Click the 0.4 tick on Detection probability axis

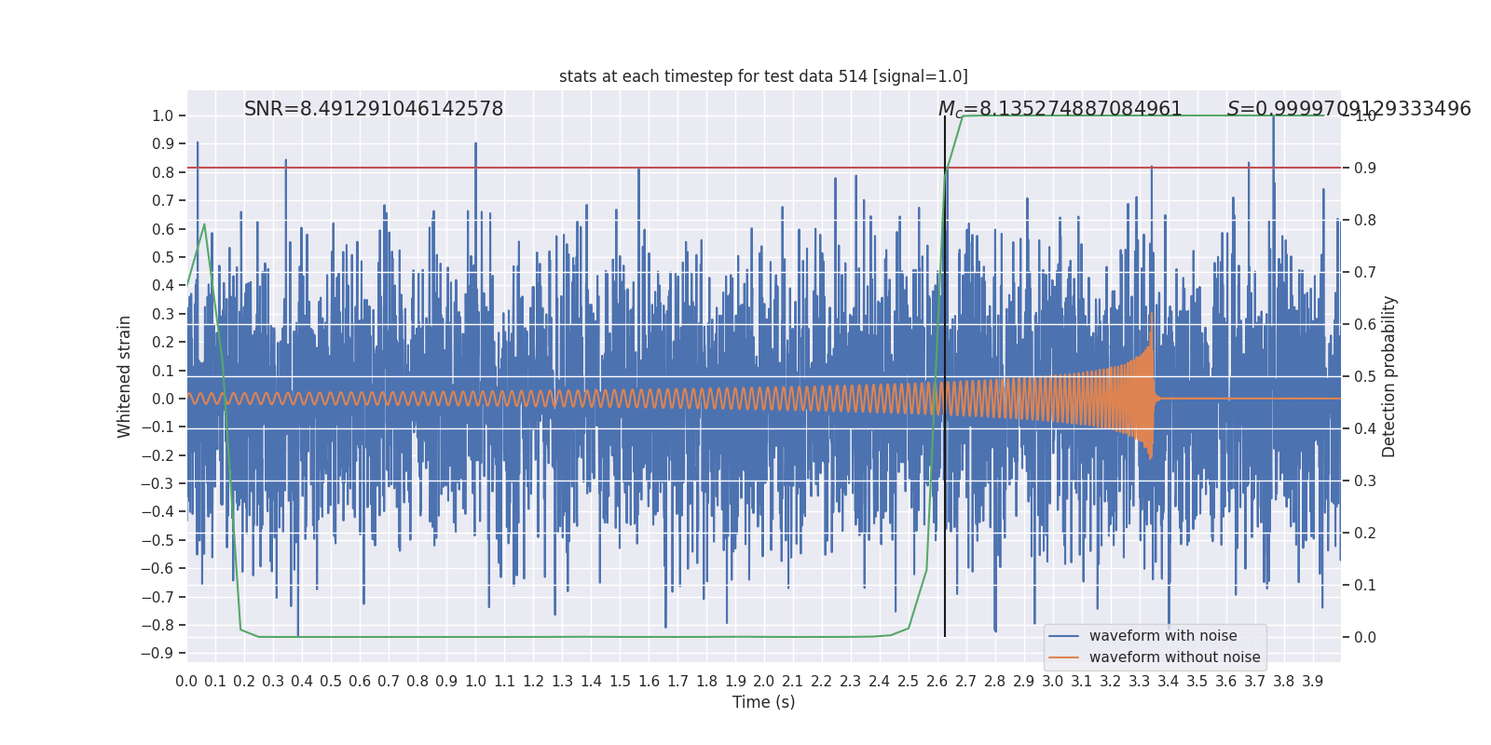pyautogui.click(x=1365, y=429)
